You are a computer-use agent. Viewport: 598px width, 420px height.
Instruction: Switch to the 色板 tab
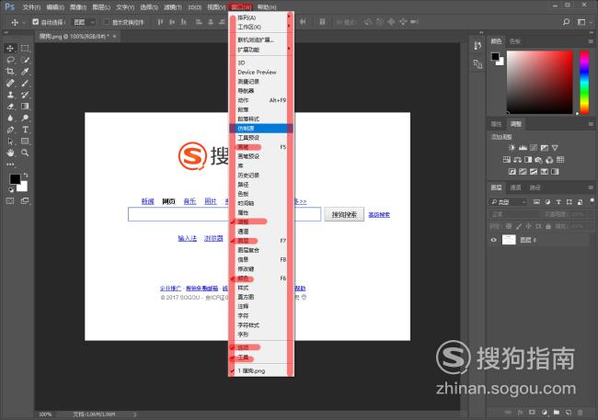pos(515,41)
